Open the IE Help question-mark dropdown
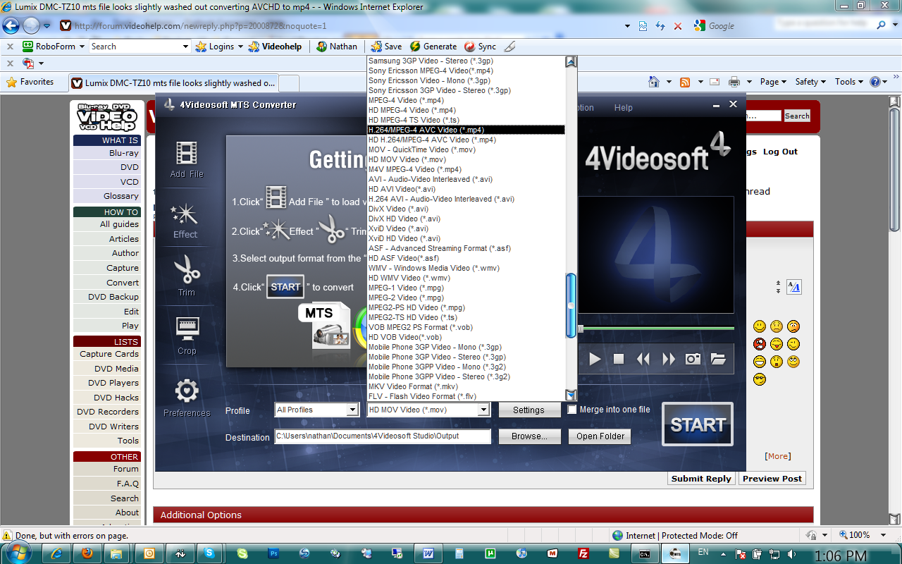 879,82
